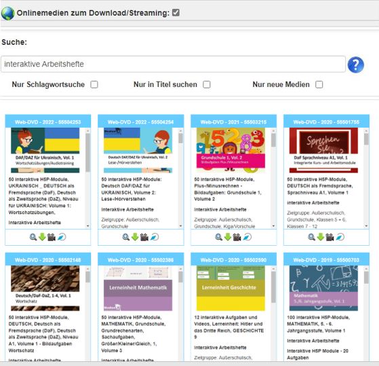The height and width of the screenshot is (366, 379).
Task: Click the search field with interaktive Arbeitshefte
Action: 173,64
